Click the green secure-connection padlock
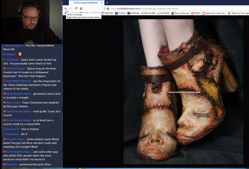 click(x=108, y=9)
